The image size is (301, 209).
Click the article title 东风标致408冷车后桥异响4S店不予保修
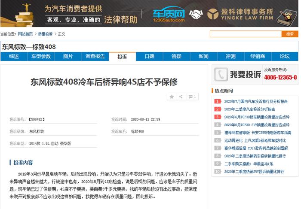coord(104,82)
